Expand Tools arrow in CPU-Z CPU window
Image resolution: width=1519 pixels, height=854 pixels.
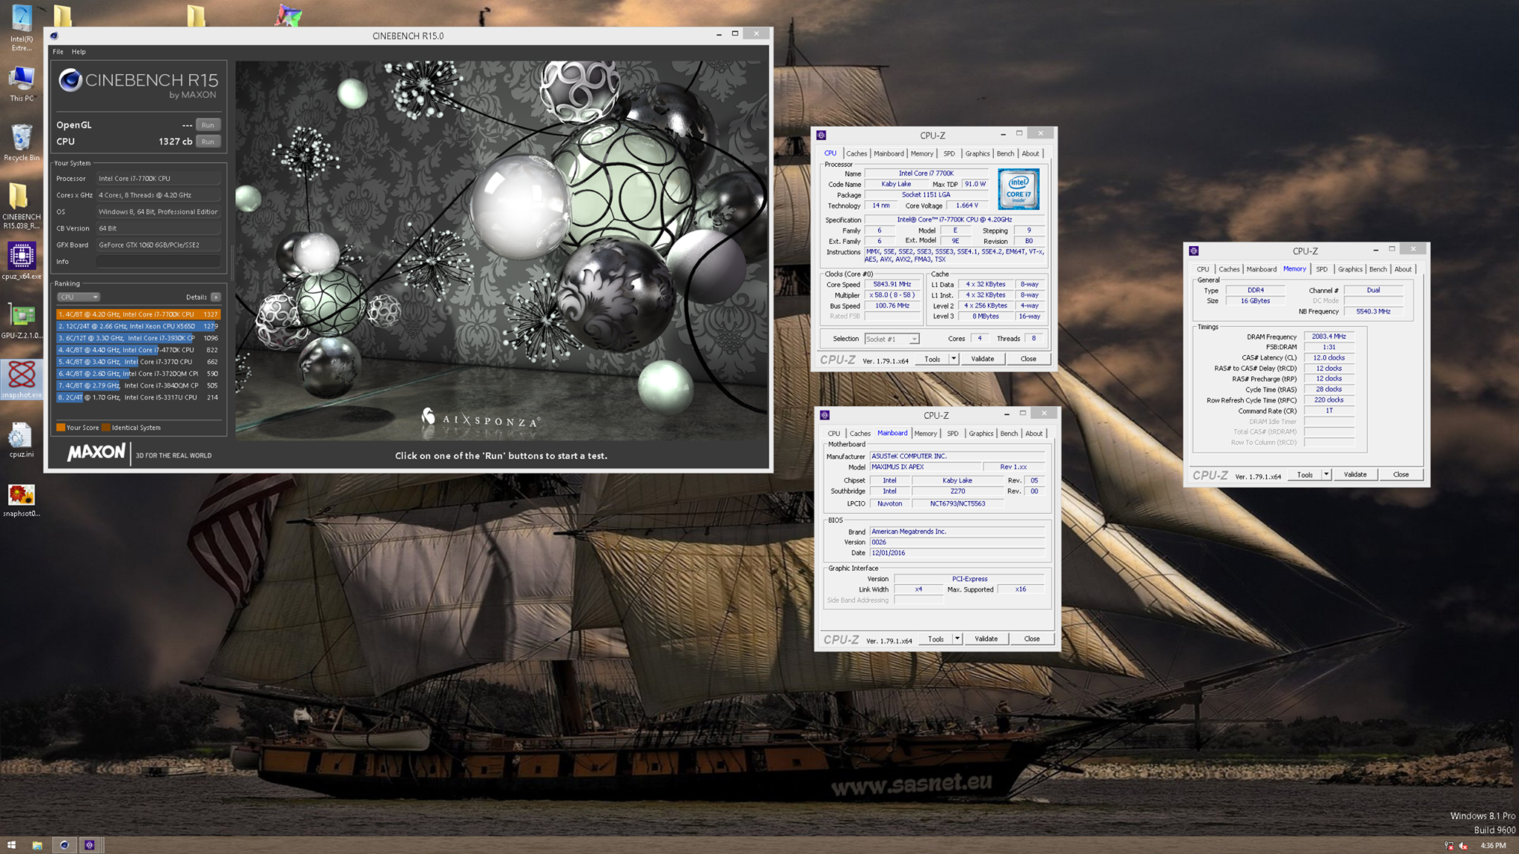click(954, 359)
